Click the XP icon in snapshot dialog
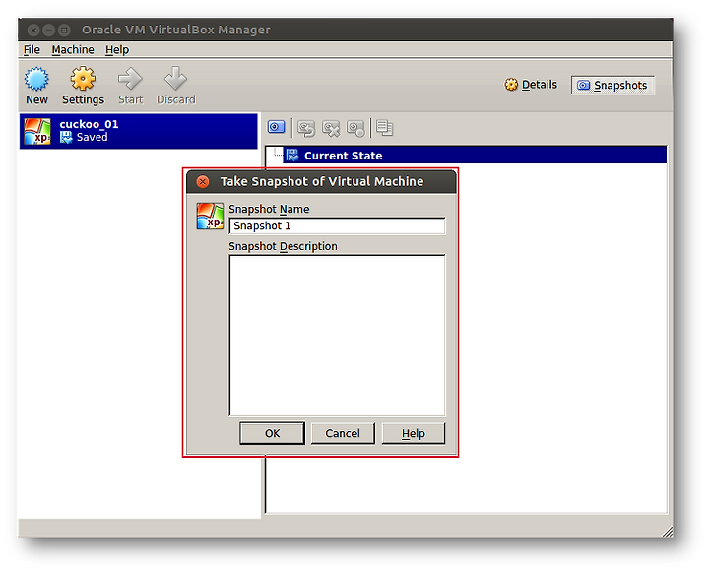The height and width of the screenshot is (573, 709). 210,217
